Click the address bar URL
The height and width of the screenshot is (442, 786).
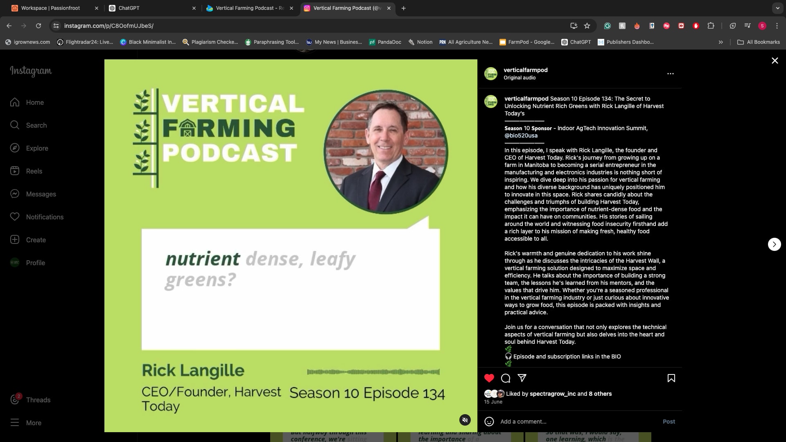click(109, 26)
